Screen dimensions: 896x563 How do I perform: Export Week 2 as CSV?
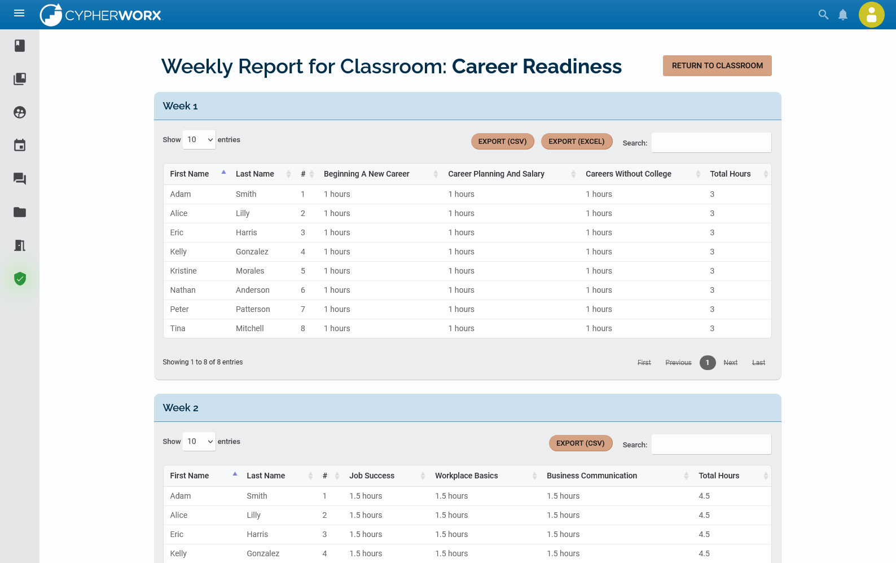[580, 443]
